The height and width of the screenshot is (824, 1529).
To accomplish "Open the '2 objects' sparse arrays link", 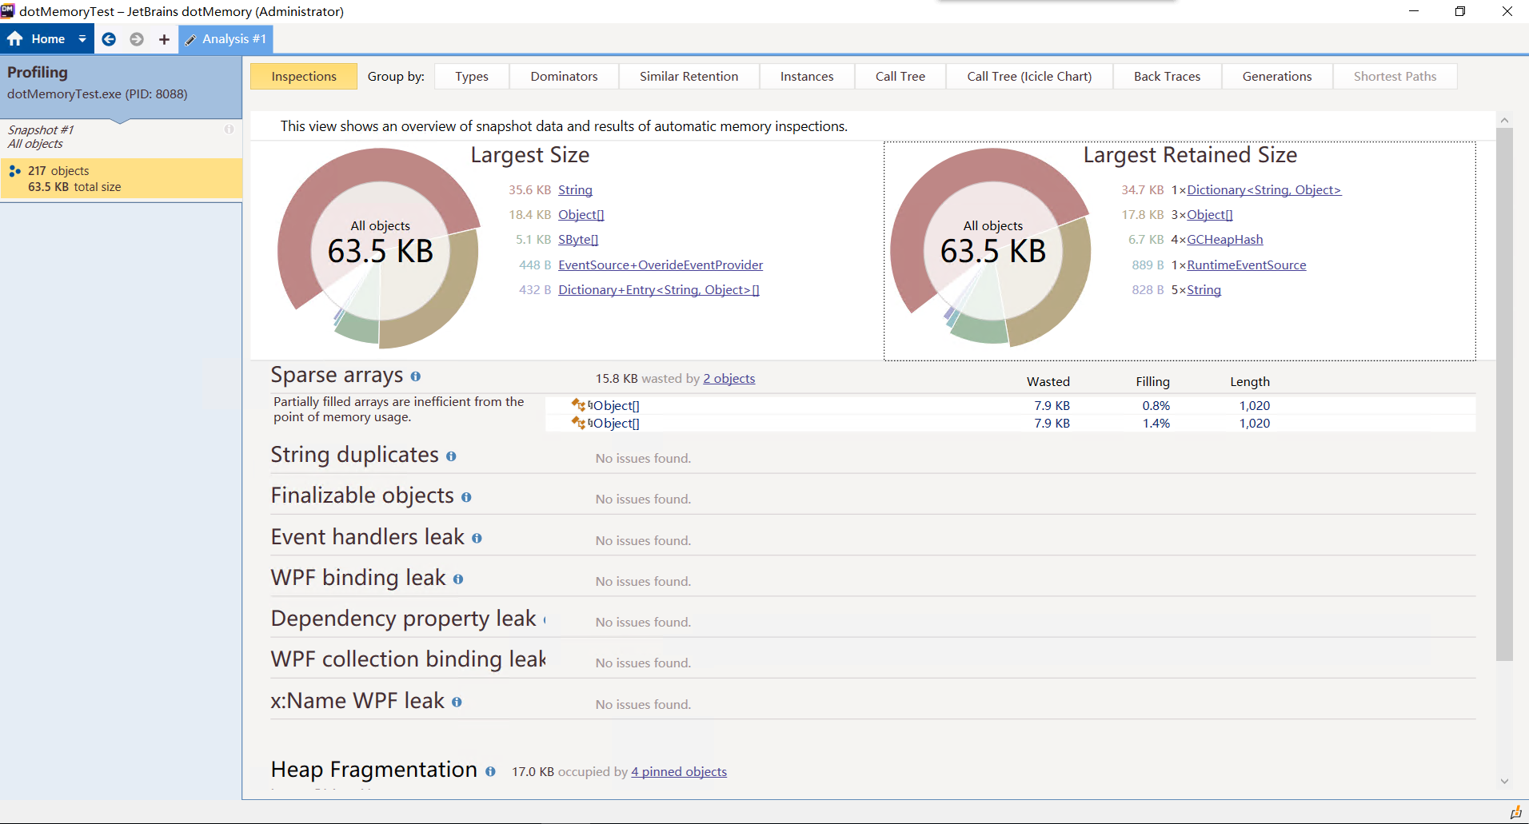I will tap(729, 379).
